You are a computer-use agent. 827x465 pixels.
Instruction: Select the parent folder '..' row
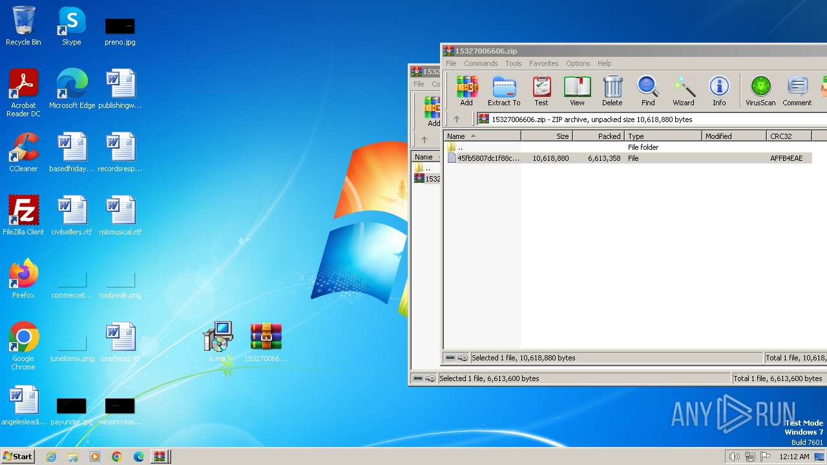627,147
